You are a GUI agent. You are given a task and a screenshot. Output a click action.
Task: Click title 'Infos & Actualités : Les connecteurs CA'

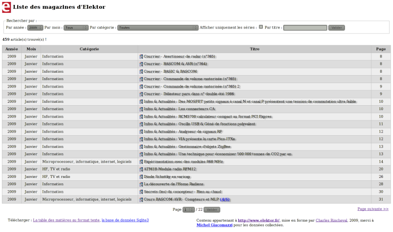[x=179, y=109]
